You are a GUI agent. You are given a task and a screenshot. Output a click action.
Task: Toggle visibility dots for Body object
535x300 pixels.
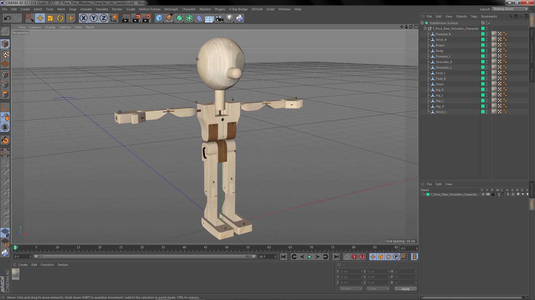pyautogui.click(x=487, y=51)
